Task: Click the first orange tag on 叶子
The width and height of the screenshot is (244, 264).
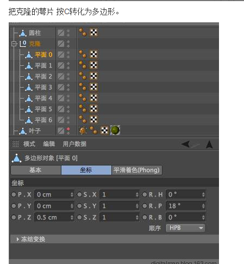Action: coord(83,131)
